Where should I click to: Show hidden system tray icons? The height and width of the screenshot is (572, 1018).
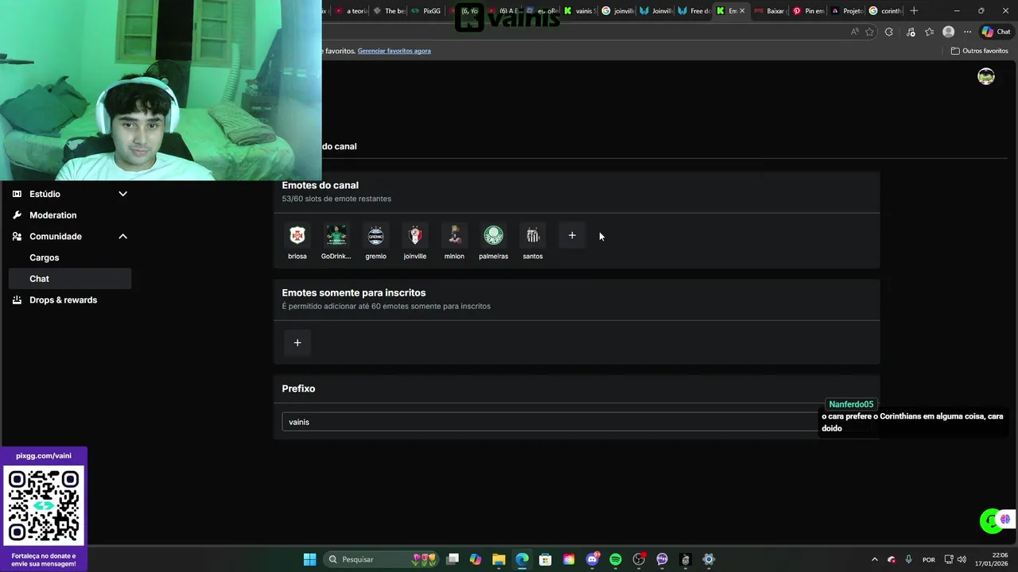pos(874,559)
